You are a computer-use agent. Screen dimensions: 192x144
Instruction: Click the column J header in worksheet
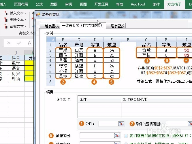16,53
